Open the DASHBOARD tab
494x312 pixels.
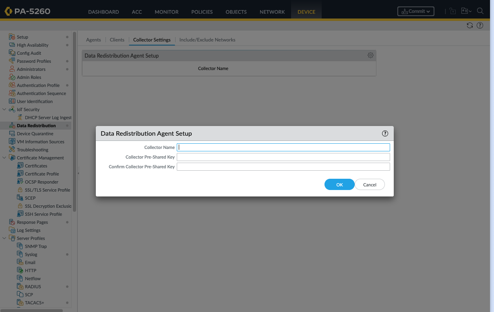click(x=103, y=12)
